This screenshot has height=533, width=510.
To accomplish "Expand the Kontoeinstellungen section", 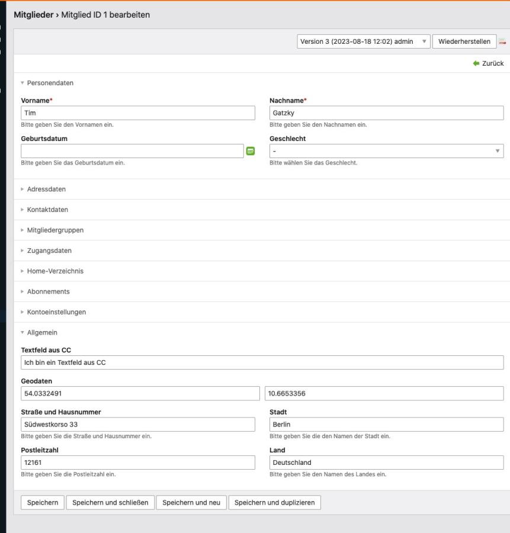I will click(x=57, y=312).
